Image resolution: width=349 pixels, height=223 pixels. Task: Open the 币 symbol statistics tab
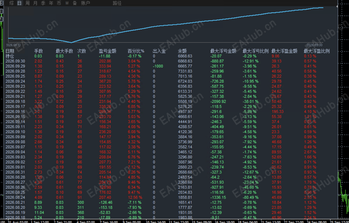59,3
